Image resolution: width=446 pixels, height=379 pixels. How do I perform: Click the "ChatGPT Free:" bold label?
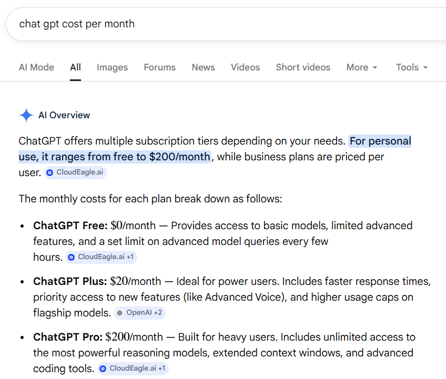[70, 226]
